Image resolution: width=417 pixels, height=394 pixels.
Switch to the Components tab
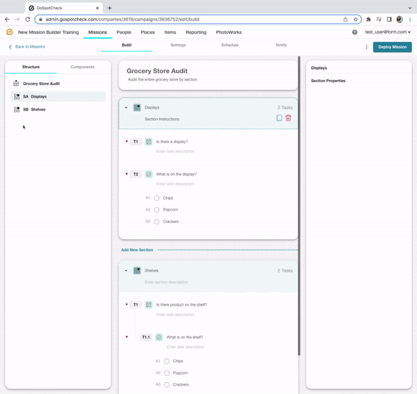pyautogui.click(x=83, y=67)
